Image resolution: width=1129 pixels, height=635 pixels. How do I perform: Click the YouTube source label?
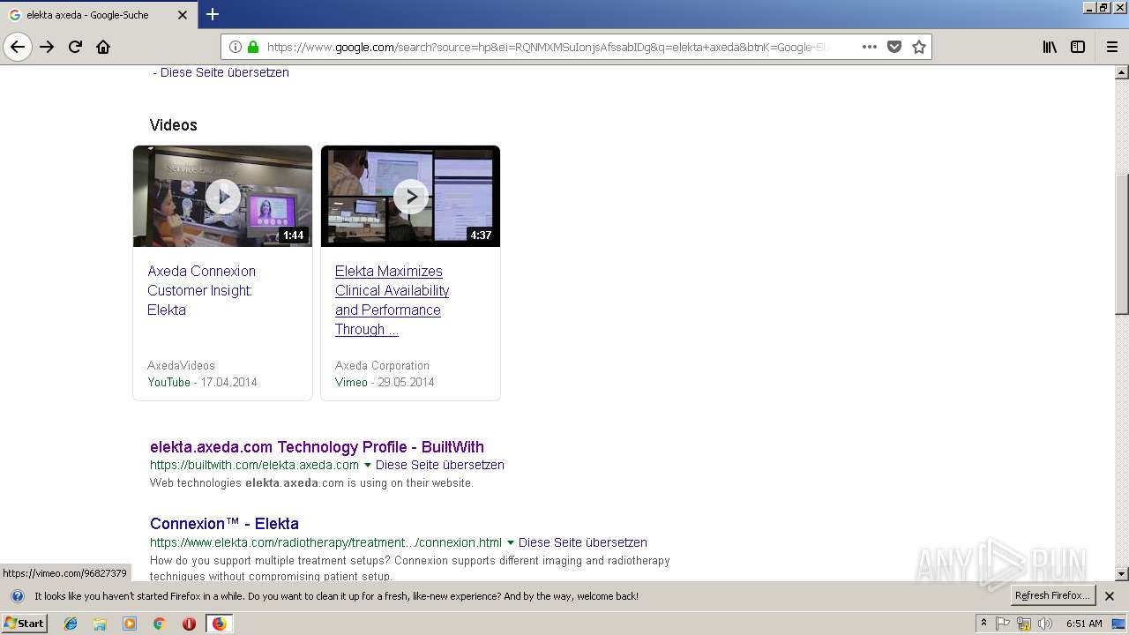pyautogui.click(x=168, y=382)
